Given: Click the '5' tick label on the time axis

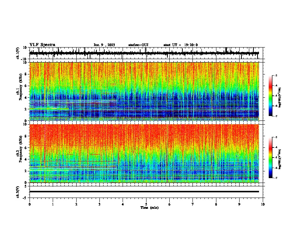Looking at the screenshot, I should pos(146,204).
